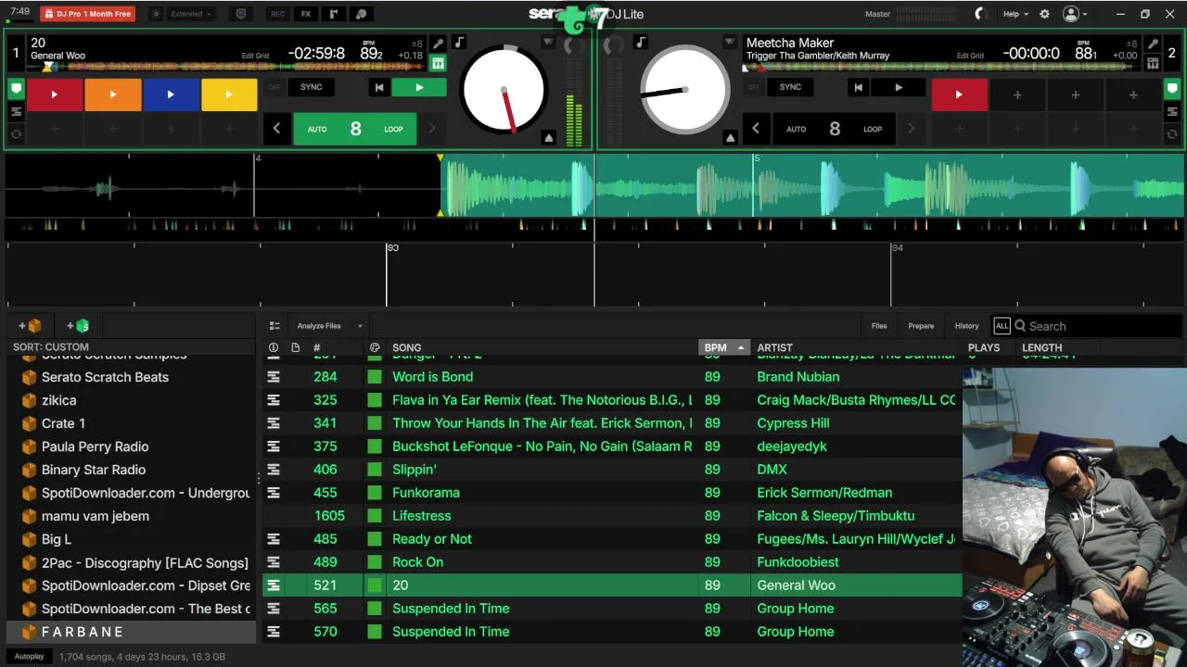Eject track from deck 1
This screenshot has height=667, width=1187.
(x=548, y=137)
